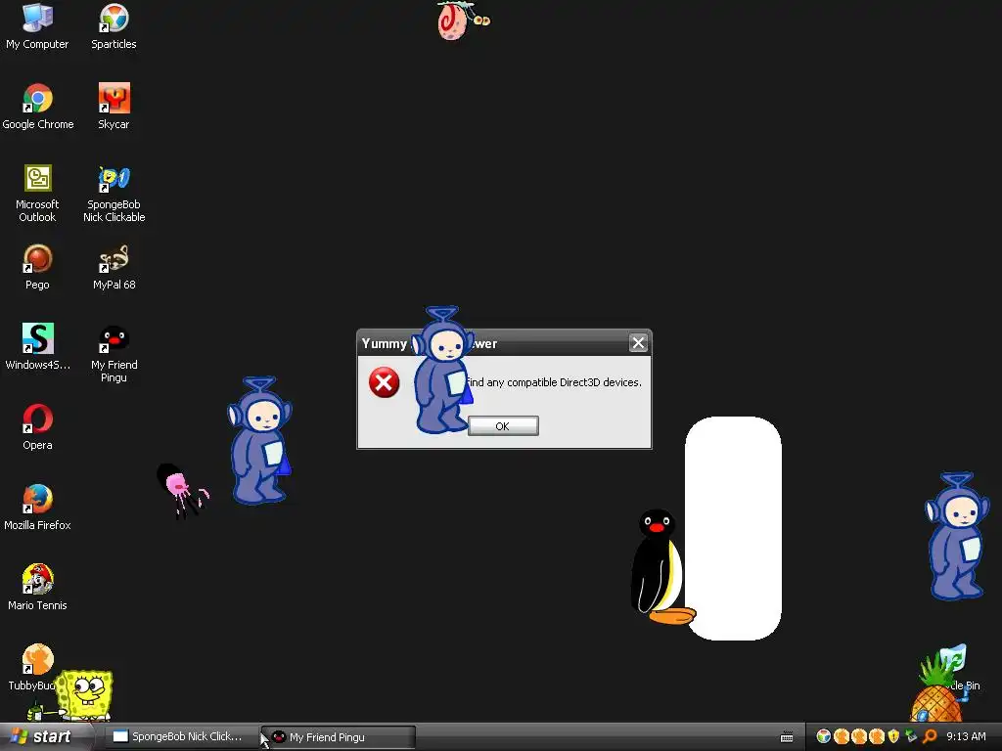
Task: Click the orange magnifier tray icon
Action: pyautogui.click(x=930, y=736)
